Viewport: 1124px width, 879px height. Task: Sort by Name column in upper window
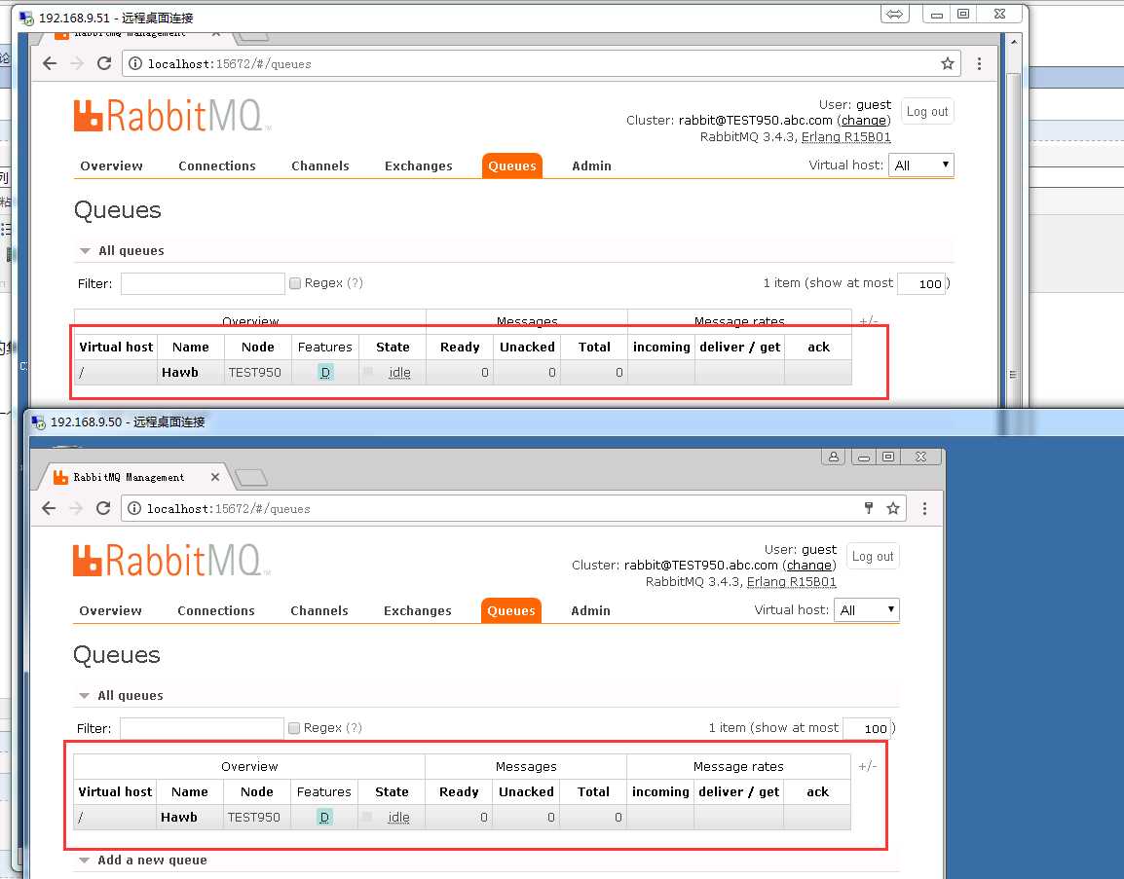(191, 348)
